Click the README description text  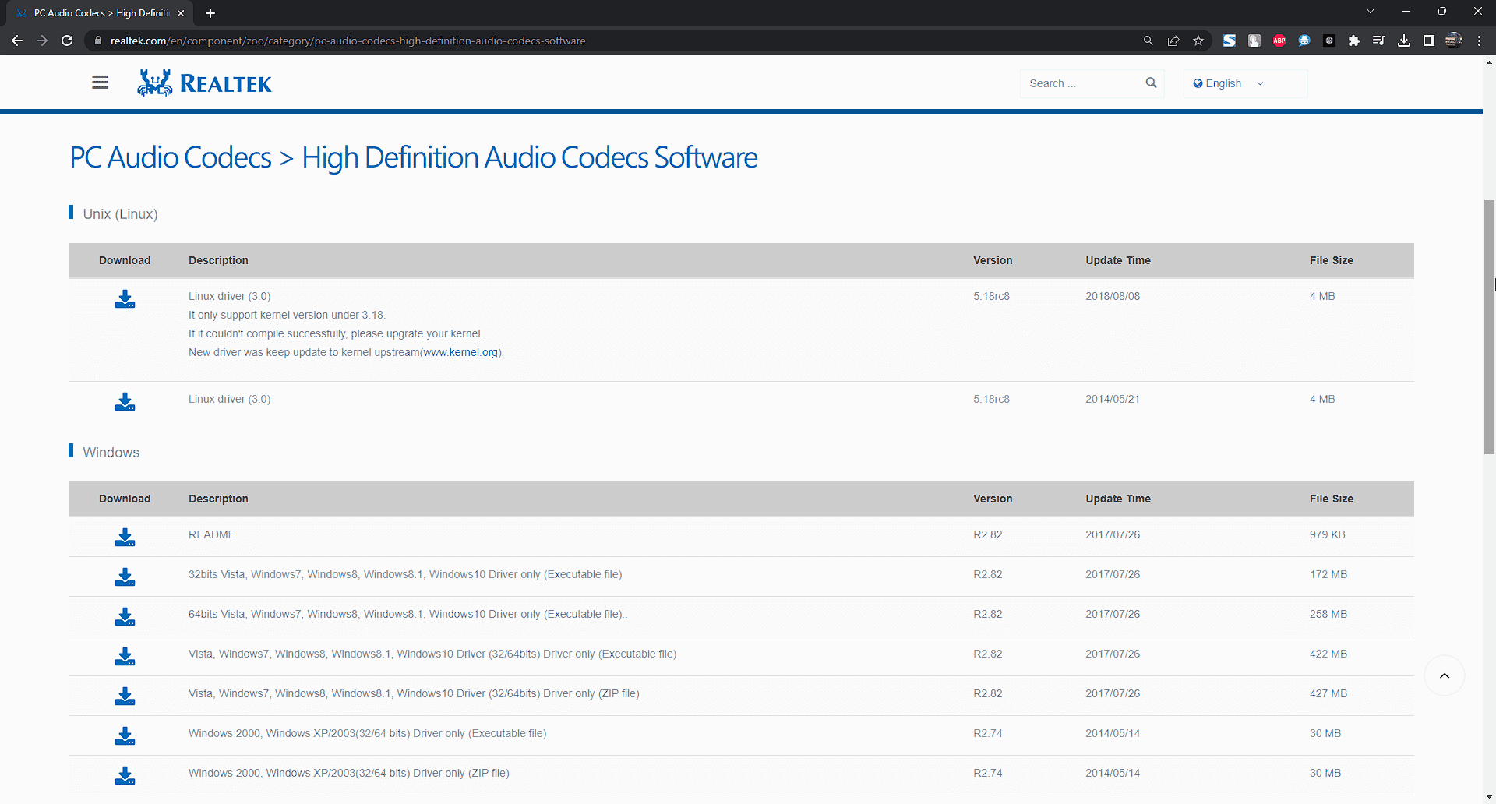point(212,534)
